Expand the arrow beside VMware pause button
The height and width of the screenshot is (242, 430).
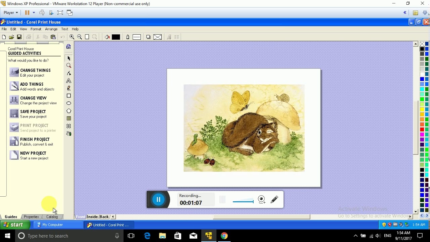[34, 13]
